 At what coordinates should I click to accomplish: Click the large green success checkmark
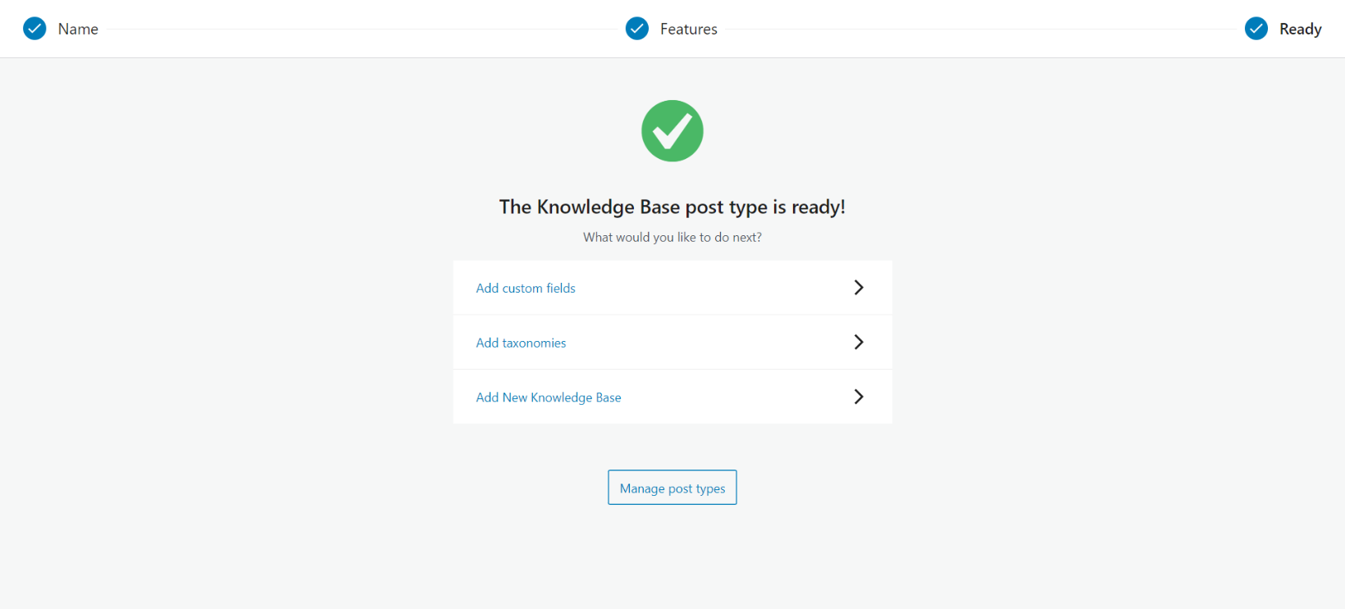[x=672, y=130]
